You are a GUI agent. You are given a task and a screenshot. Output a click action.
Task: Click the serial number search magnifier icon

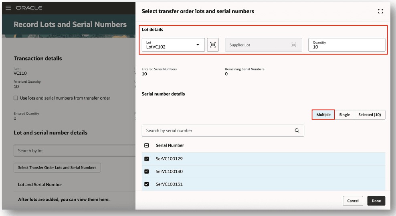[x=297, y=130]
